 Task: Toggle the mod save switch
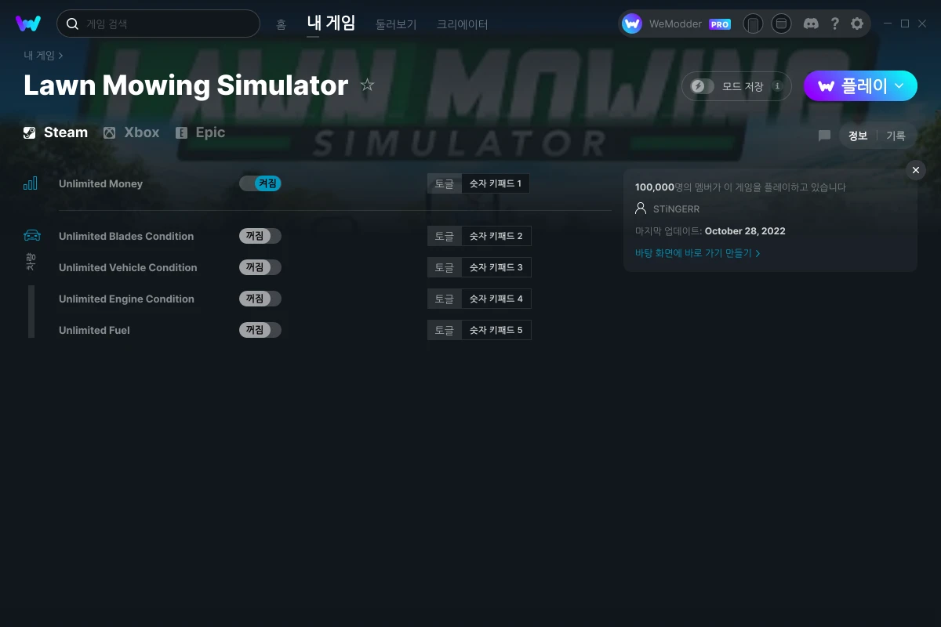[x=703, y=86]
